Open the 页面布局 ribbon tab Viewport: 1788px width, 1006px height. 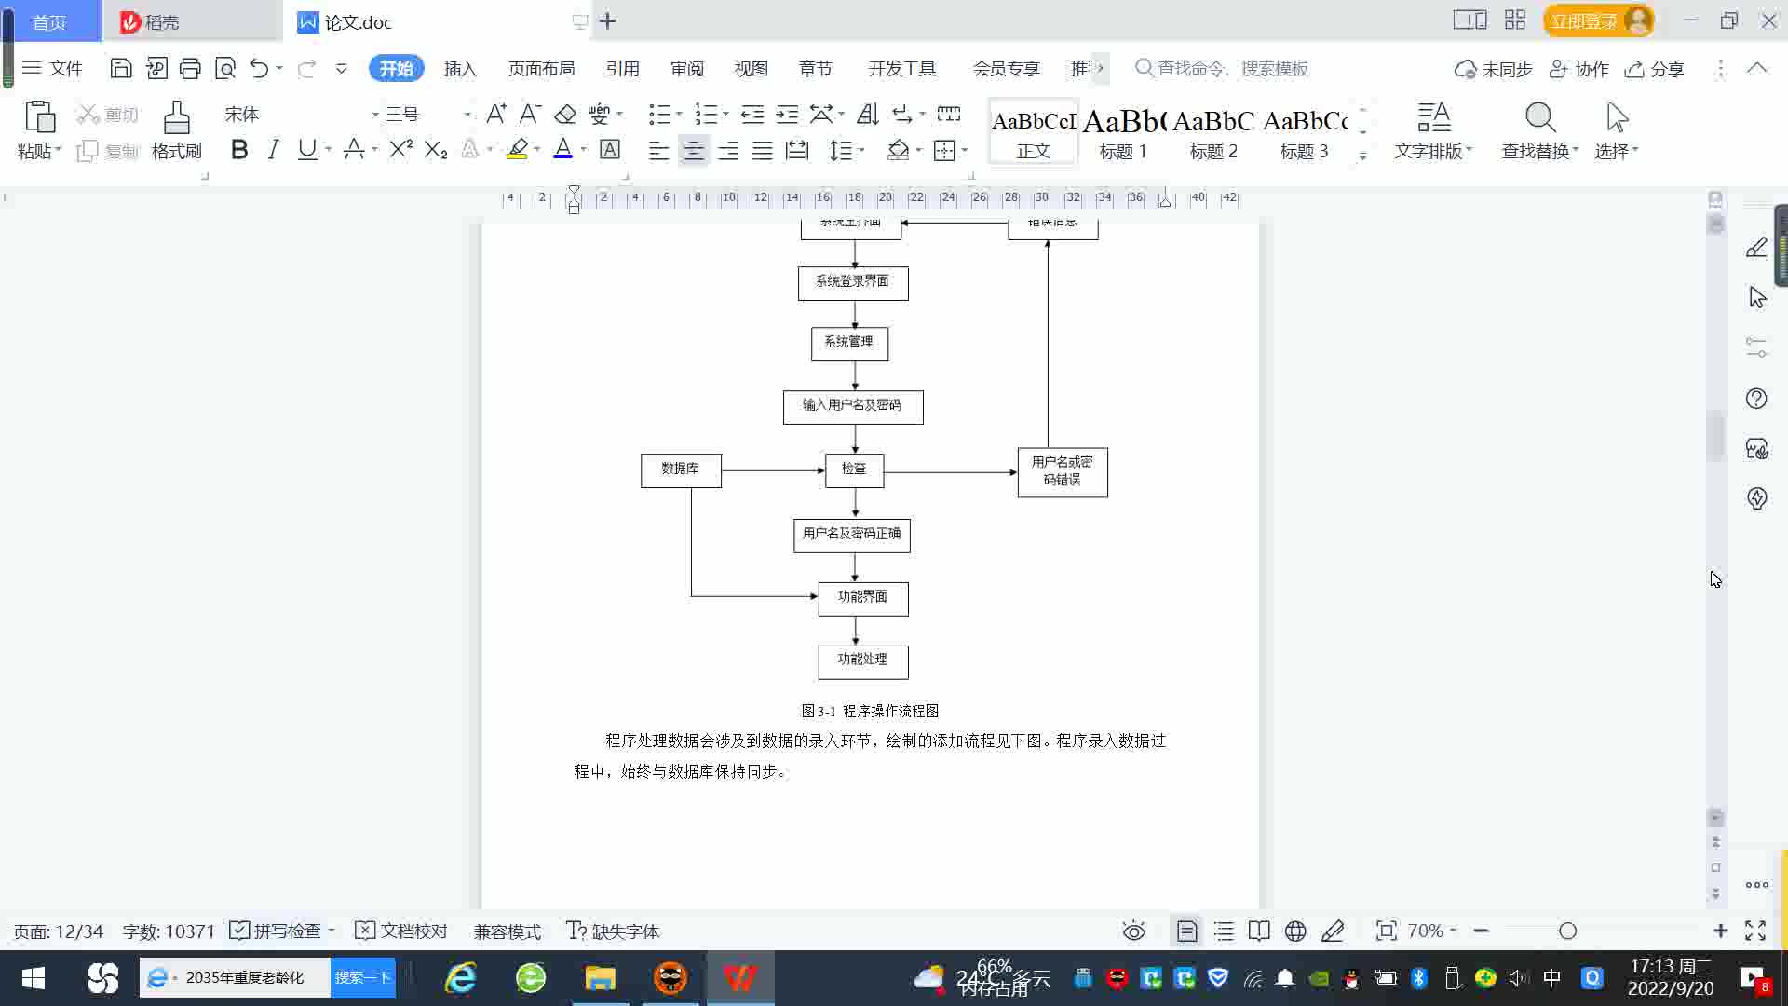[541, 68]
